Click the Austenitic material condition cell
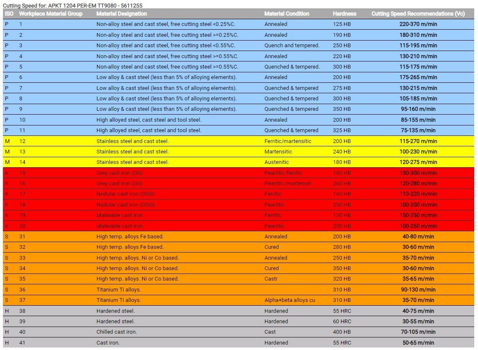The image size is (478, 350). [278, 162]
